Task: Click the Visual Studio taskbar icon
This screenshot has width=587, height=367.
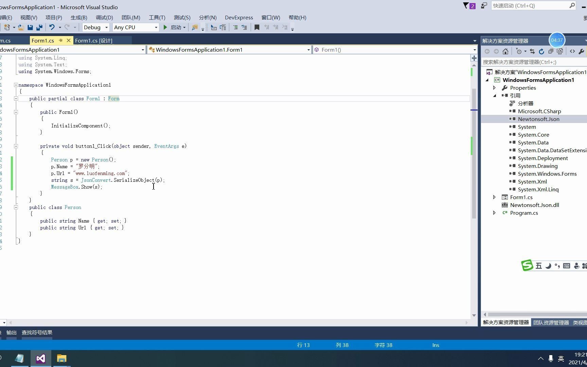Action: [41, 359]
